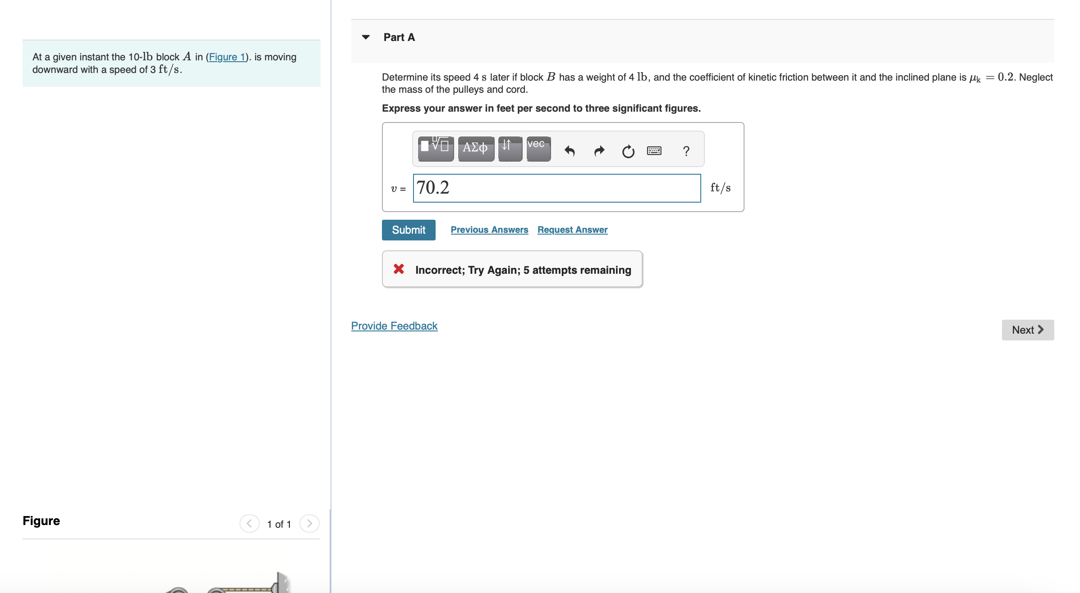Open Provide Feedback
Viewport: 1080px width, 593px height.
click(x=394, y=326)
